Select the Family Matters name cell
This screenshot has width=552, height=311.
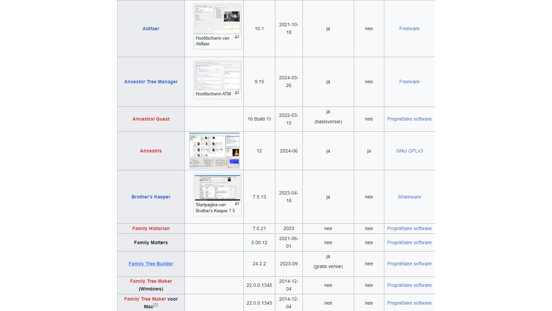pos(151,242)
